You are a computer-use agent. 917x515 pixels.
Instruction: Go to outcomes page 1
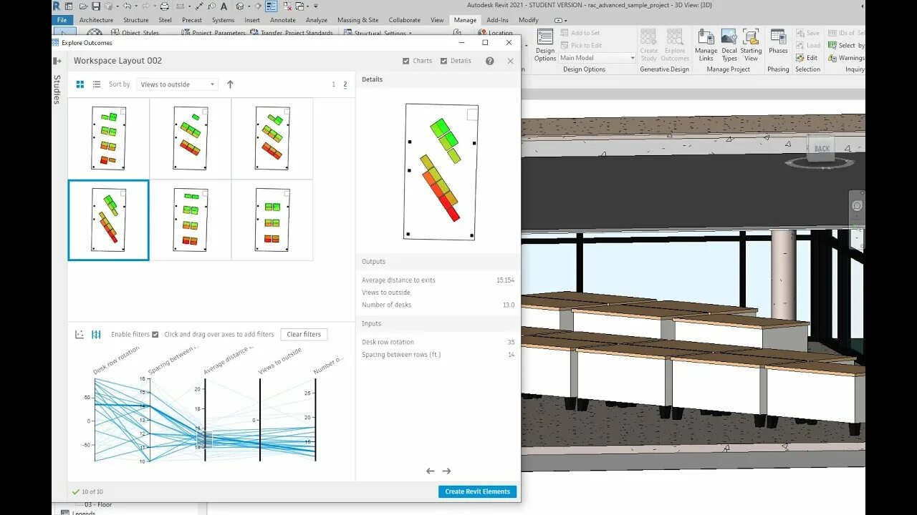[333, 84]
